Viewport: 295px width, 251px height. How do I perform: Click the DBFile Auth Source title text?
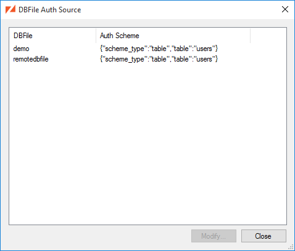[50, 10]
